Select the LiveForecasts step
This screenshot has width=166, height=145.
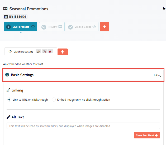coord(21,27)
